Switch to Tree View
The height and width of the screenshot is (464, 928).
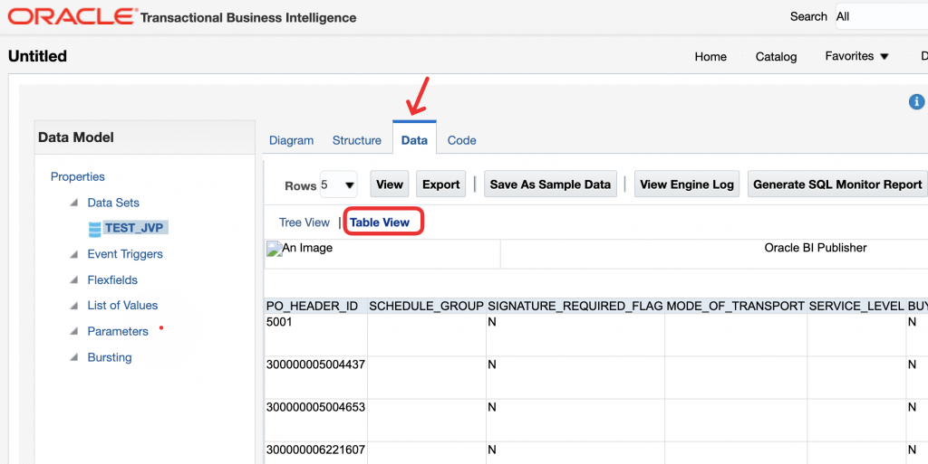click(x=304, y=223)
